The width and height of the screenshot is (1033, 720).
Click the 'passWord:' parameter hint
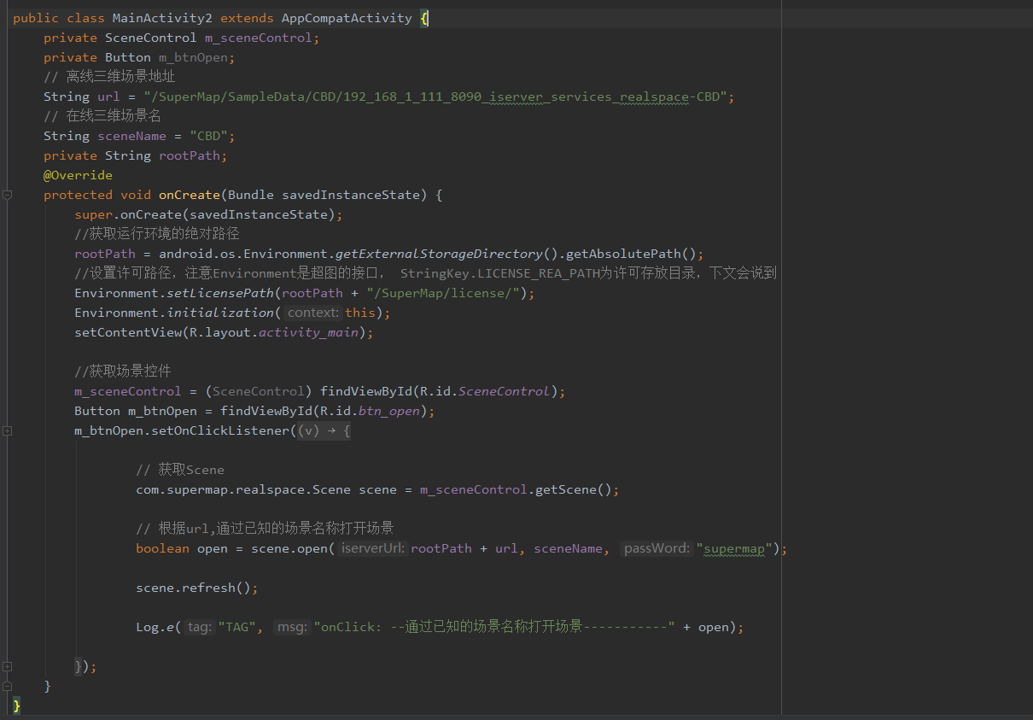[657, 548]
